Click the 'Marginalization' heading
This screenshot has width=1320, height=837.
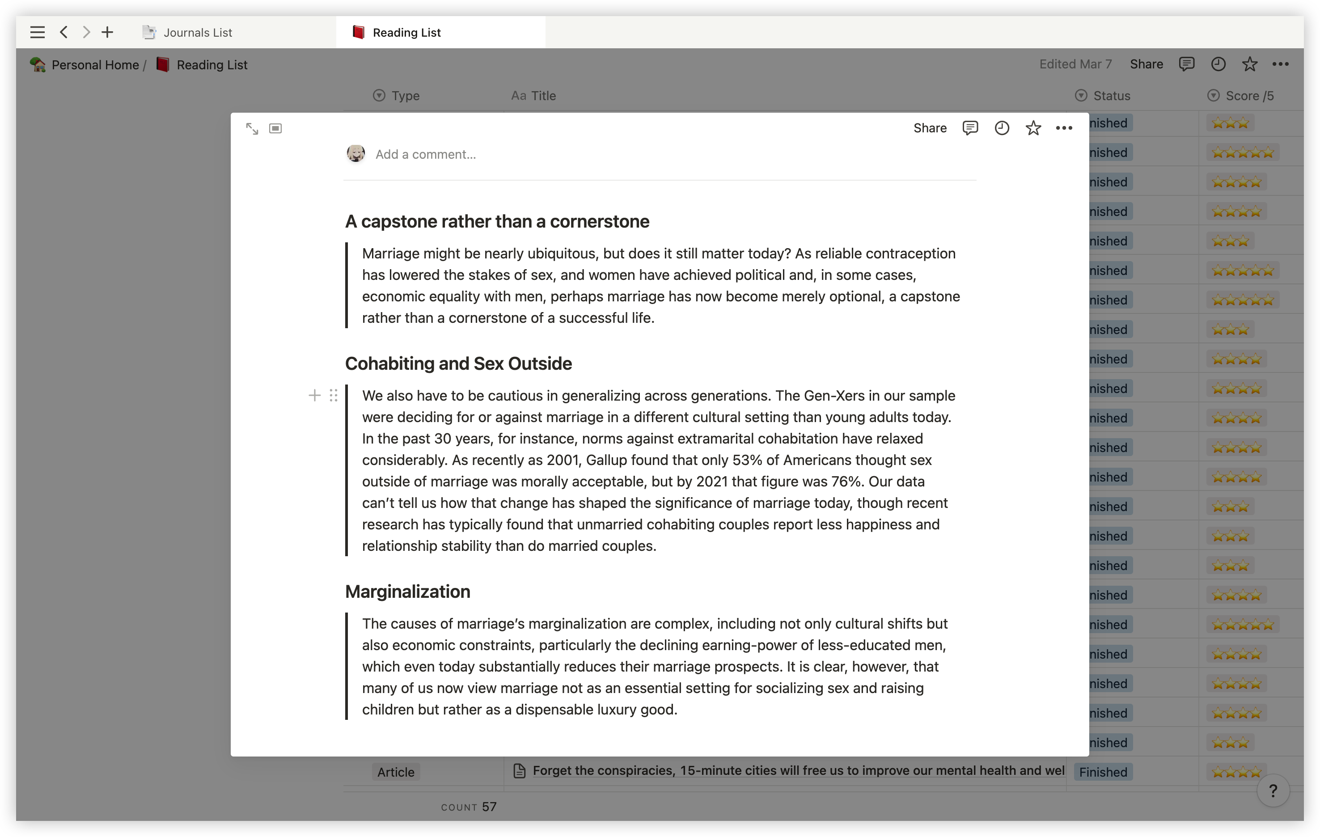click(408, 592)
